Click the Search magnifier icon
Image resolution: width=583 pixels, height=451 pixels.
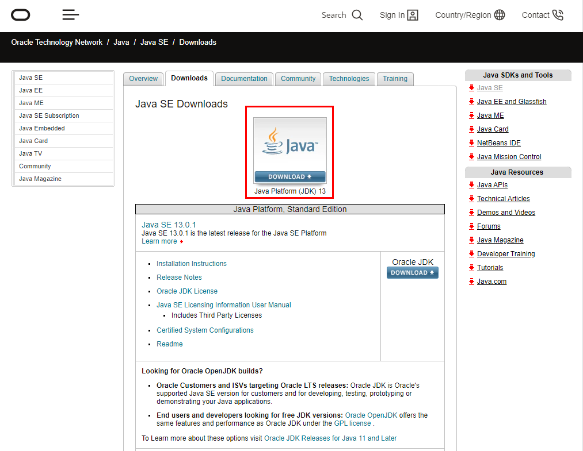point(357,15)
